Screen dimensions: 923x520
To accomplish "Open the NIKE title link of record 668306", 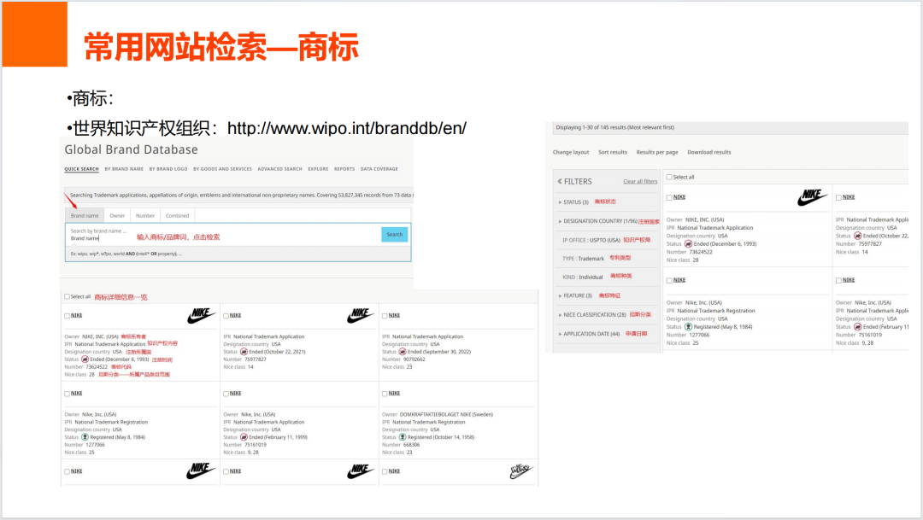I will pyautogui.click(x=394, y=394).
